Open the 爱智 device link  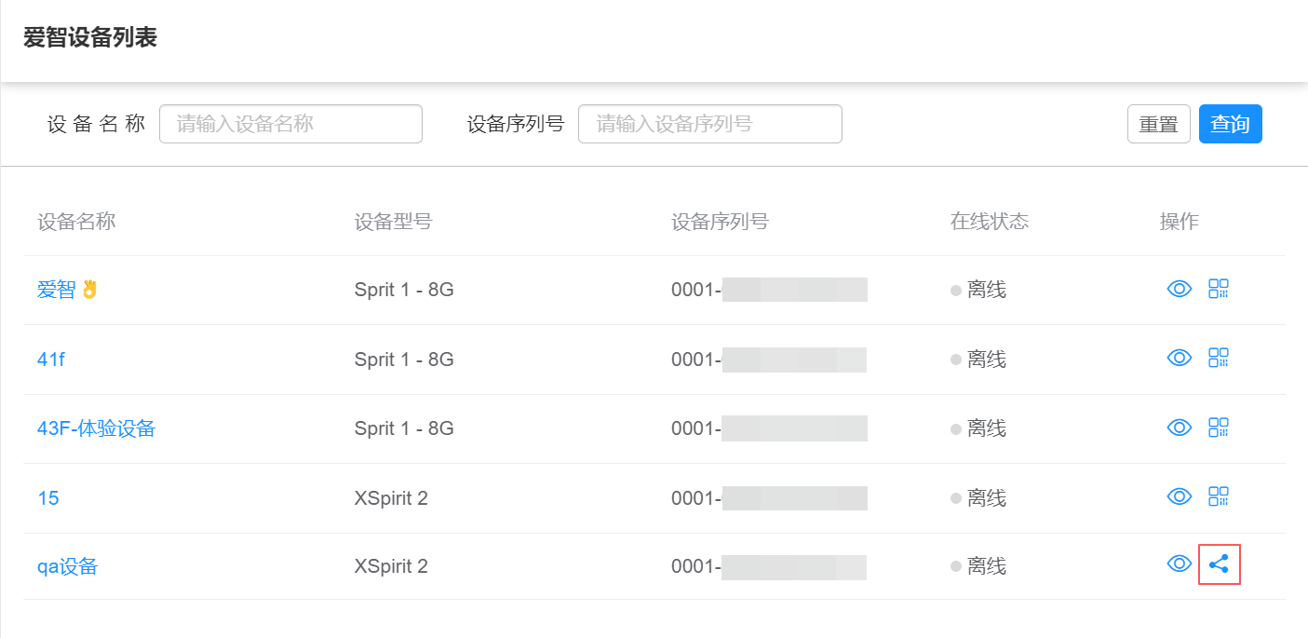(x=57, y=290)
